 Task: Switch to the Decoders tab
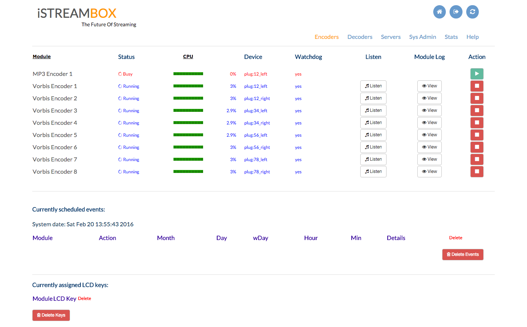360,37
